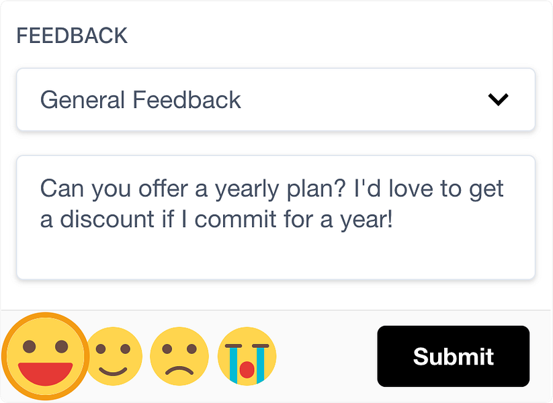Select the laughing open-mouth emoji rating
This screenshot has height=403, width=553.
coord(45,356)
